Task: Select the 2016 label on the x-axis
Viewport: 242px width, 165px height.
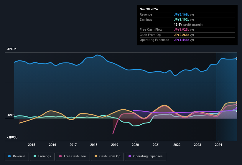Action: [52, 145]
